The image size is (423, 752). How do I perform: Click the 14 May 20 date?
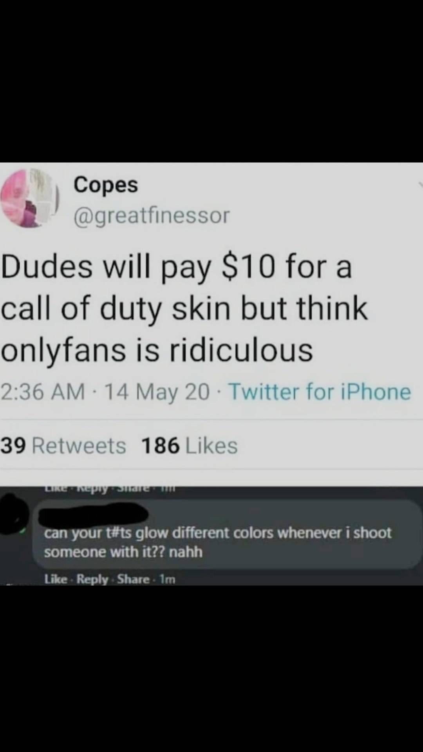(157, 392)
